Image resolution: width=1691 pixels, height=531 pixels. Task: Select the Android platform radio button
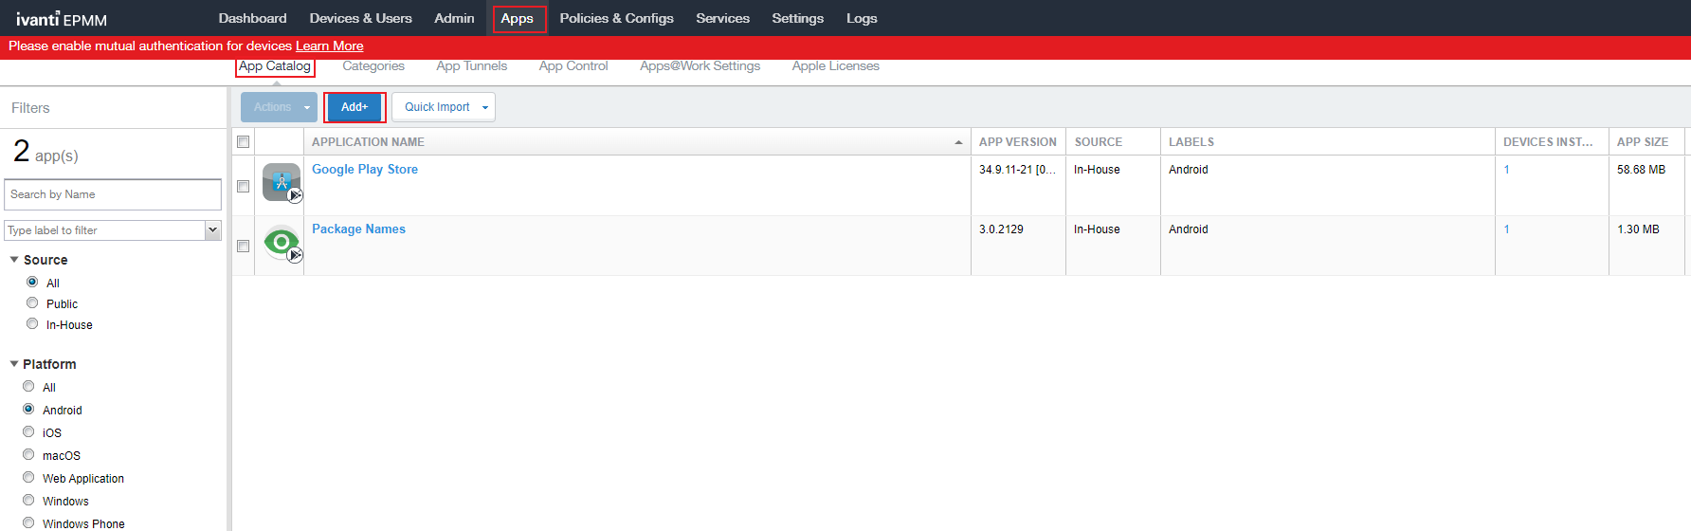[28, 409]
